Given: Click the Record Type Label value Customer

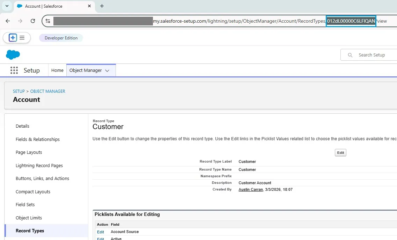Looking at the screenshot, I should [x=247, y=162].
